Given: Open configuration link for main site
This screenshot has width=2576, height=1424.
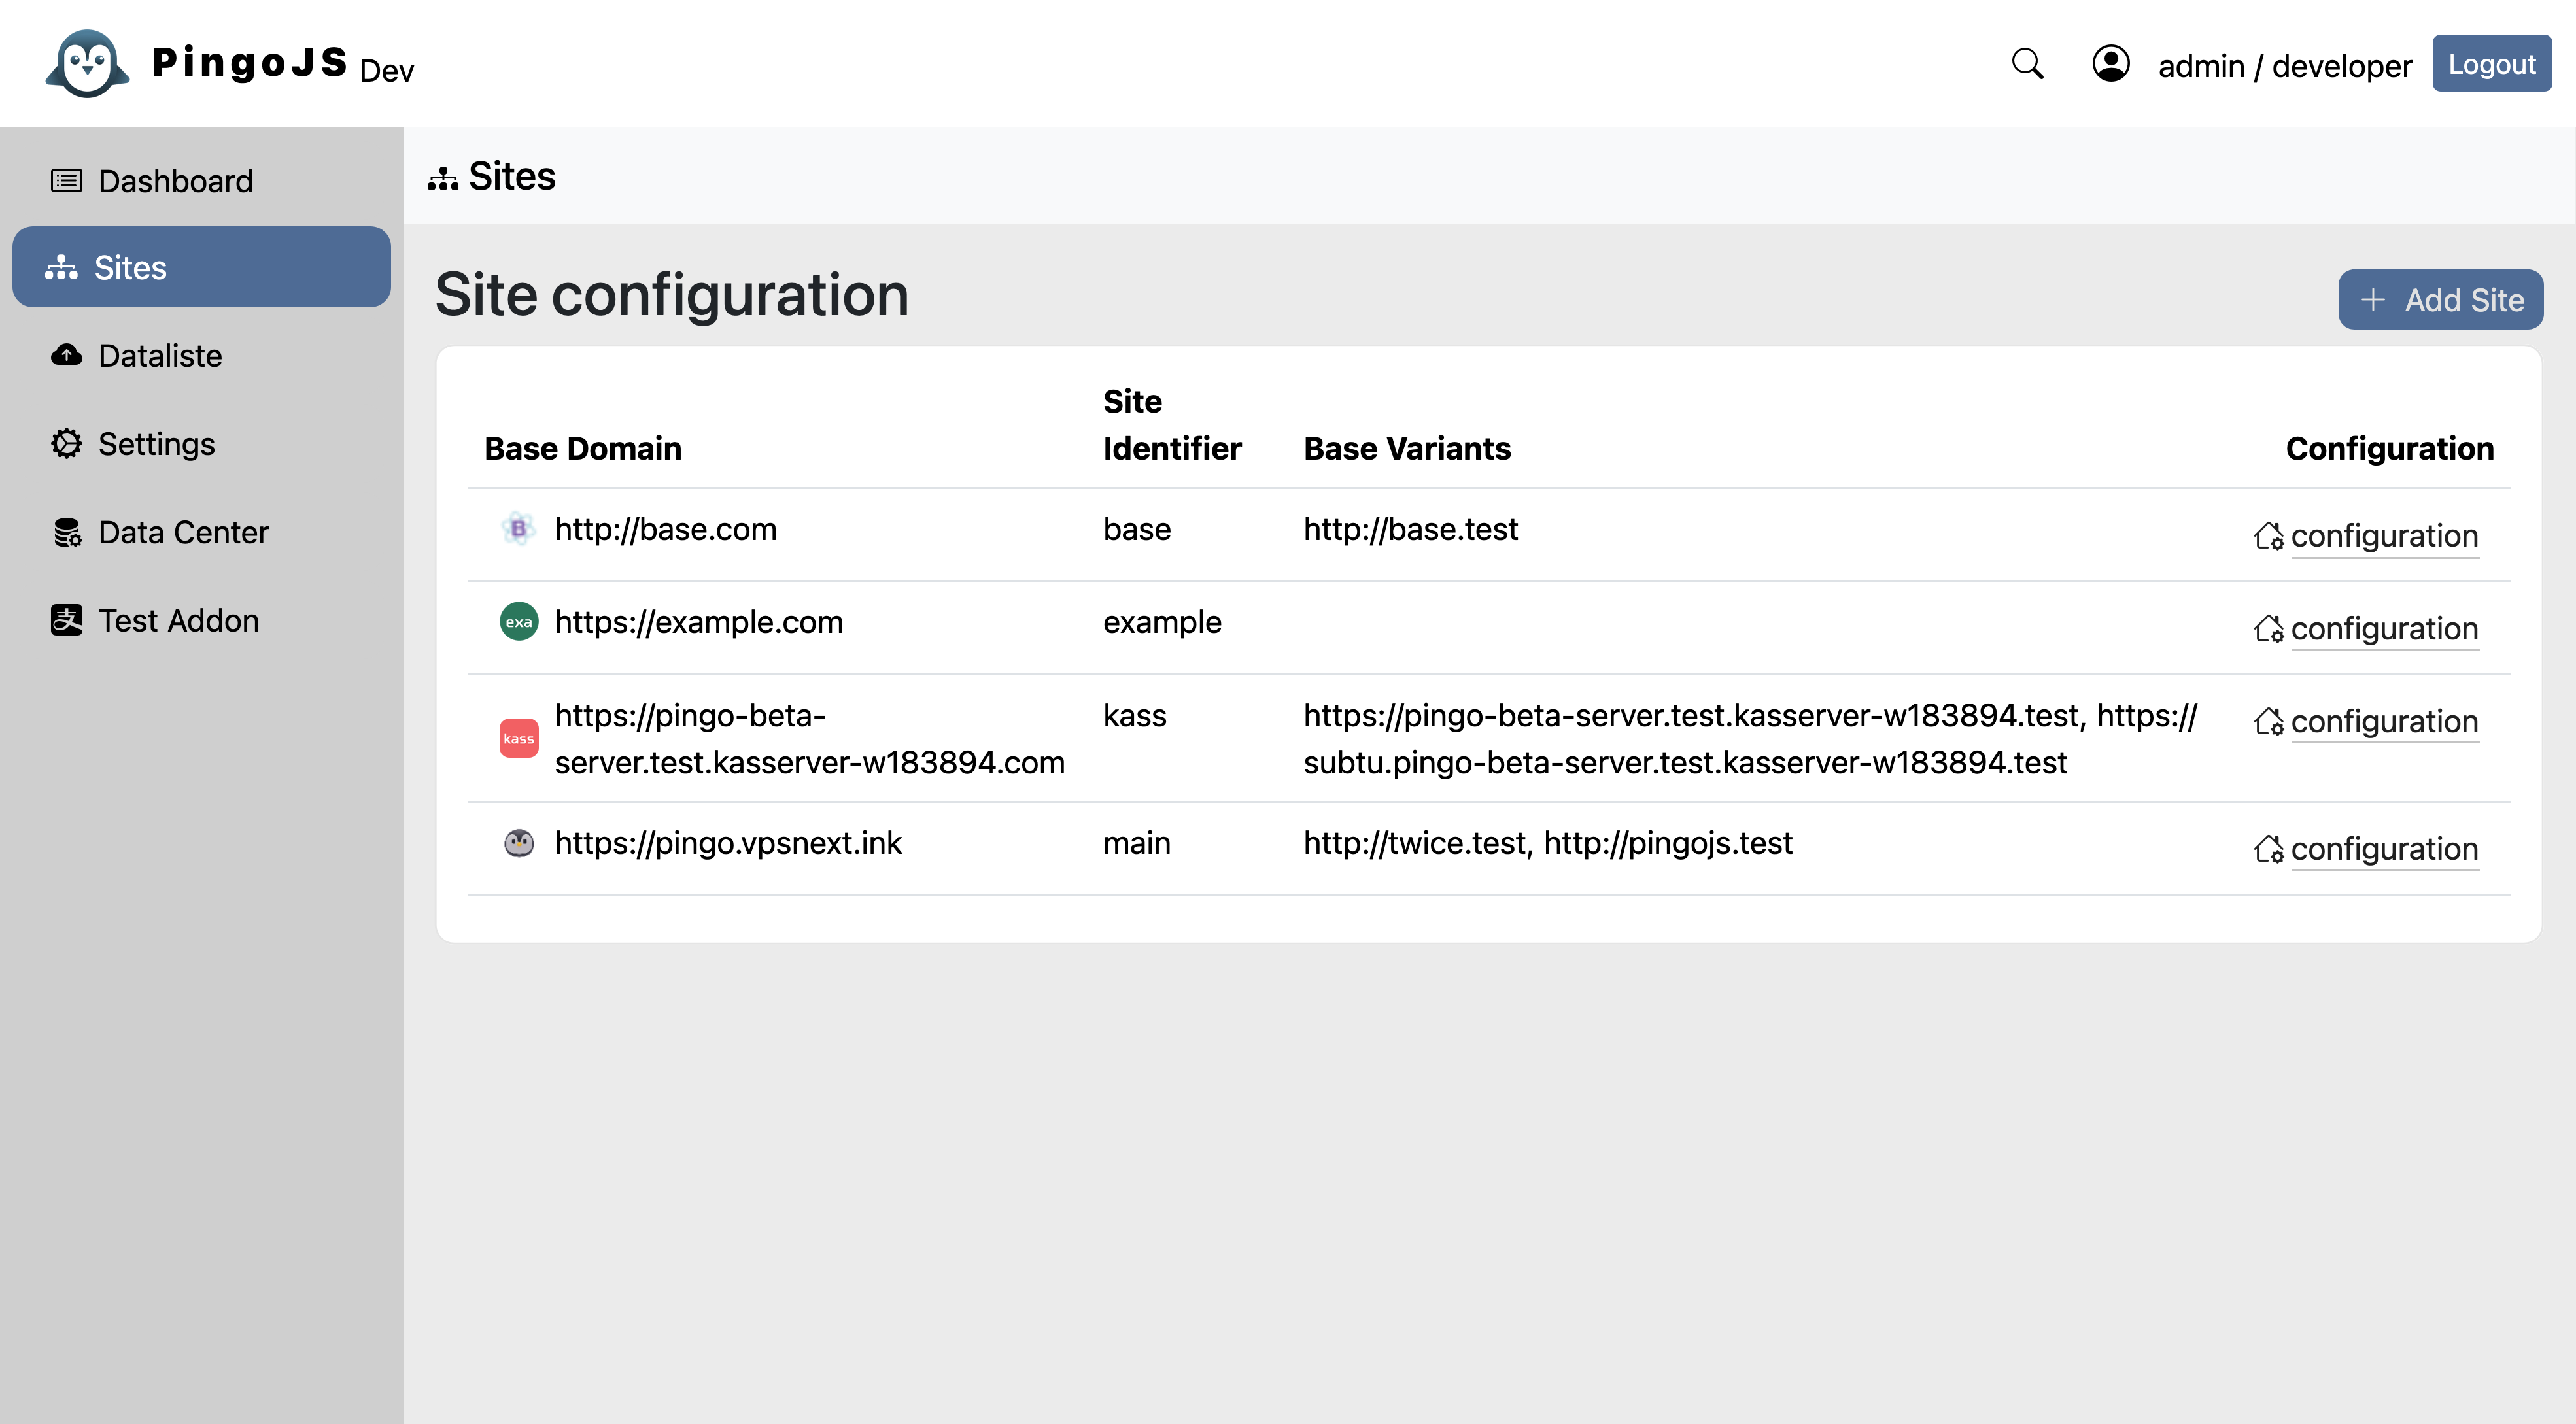Looking at the screenshot, I should [x=2383, y=849].
